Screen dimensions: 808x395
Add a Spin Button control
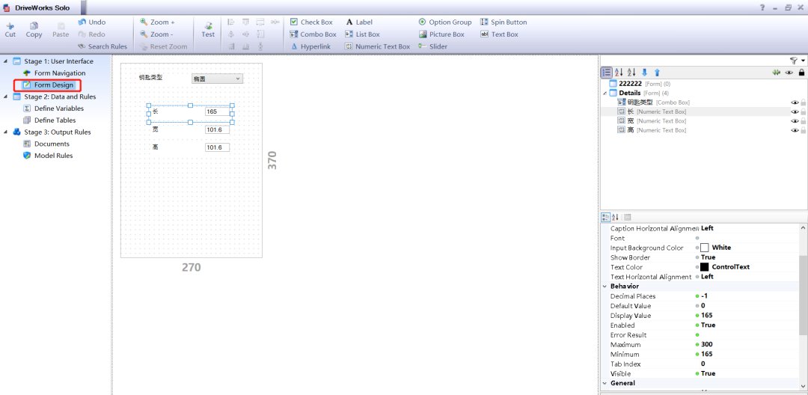[504, 22]
